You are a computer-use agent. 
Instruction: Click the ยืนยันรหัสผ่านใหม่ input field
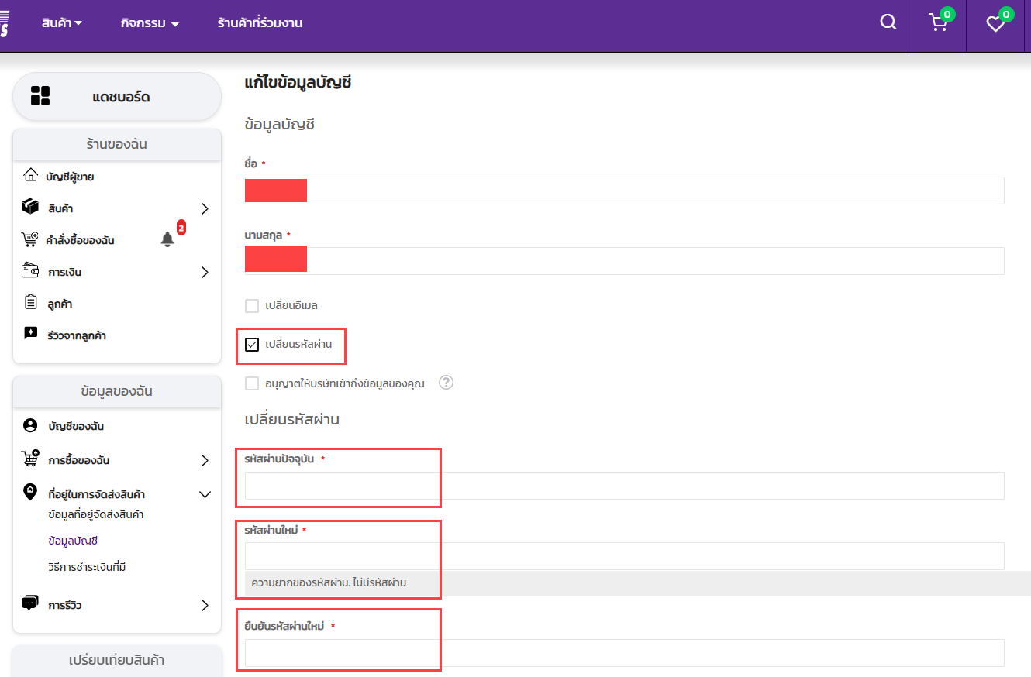[624, 653]
